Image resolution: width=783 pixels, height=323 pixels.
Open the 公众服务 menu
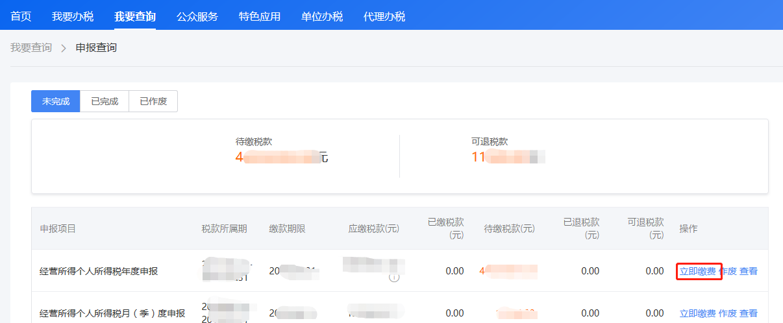point(197,16)
